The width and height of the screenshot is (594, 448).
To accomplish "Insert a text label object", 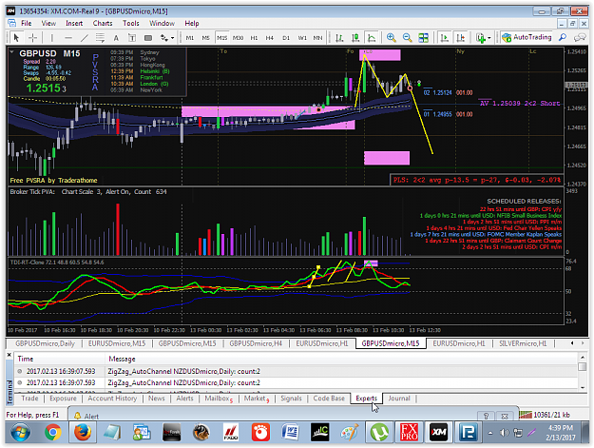I will click(x=132, y=37).
